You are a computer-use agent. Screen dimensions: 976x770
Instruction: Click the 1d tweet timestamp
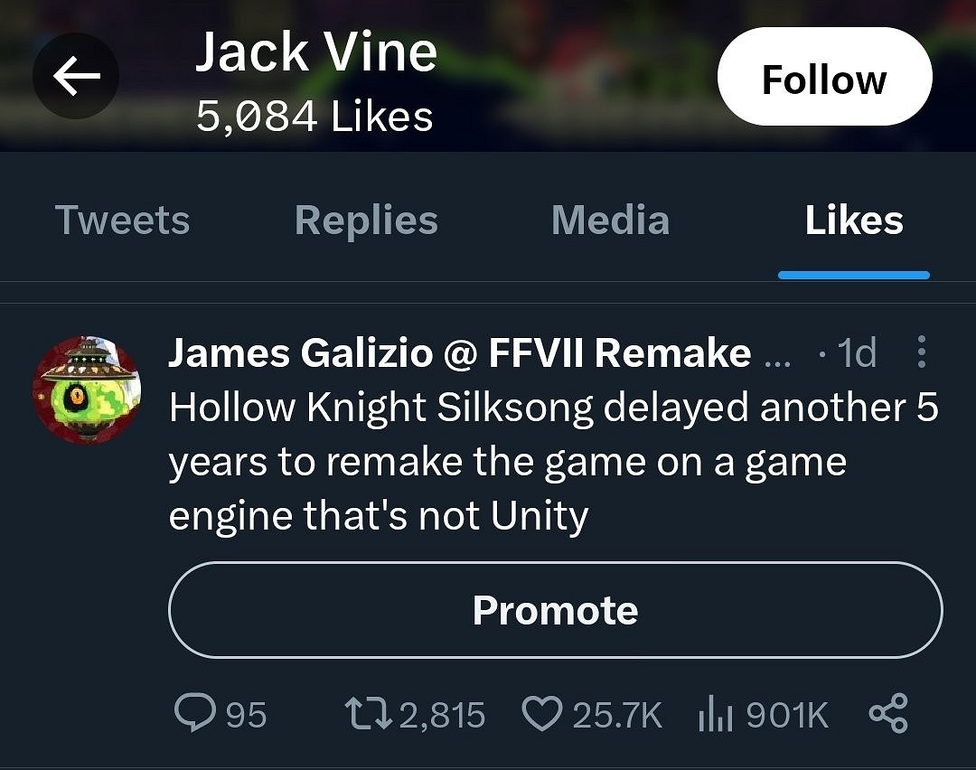pos(855,353)
